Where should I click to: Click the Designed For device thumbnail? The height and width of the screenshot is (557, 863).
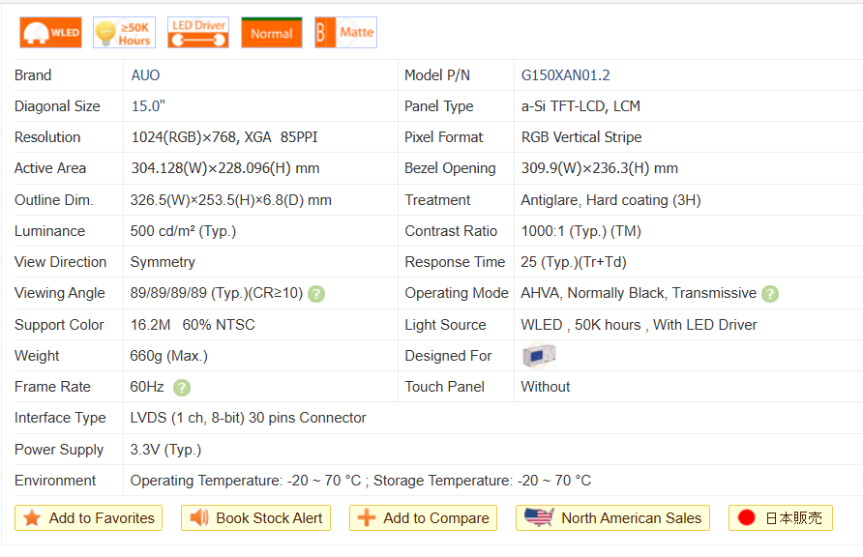[538, 356]
